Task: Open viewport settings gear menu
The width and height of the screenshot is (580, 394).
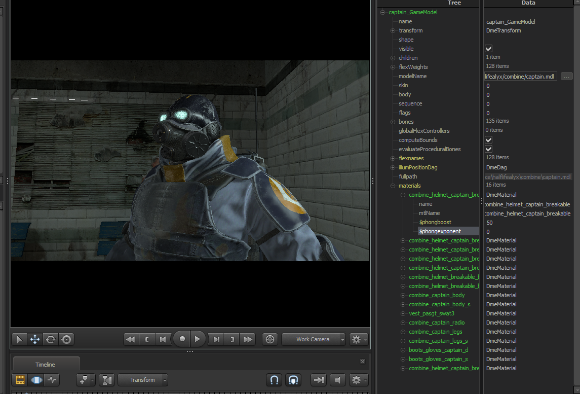Action: point(358,339)
